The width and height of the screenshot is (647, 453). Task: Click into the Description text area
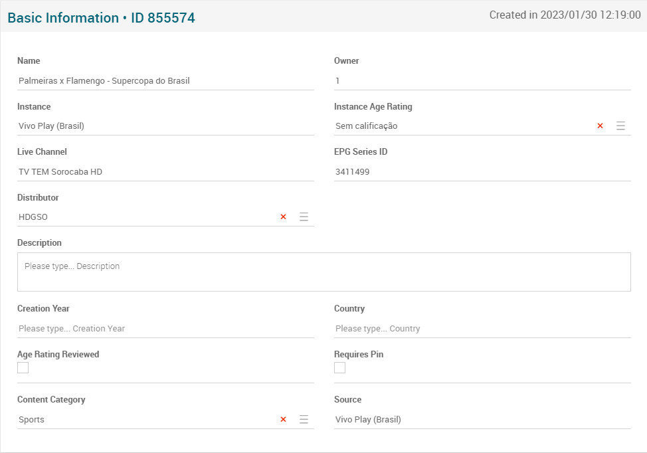pyautogui.click(x=323, y=272)
